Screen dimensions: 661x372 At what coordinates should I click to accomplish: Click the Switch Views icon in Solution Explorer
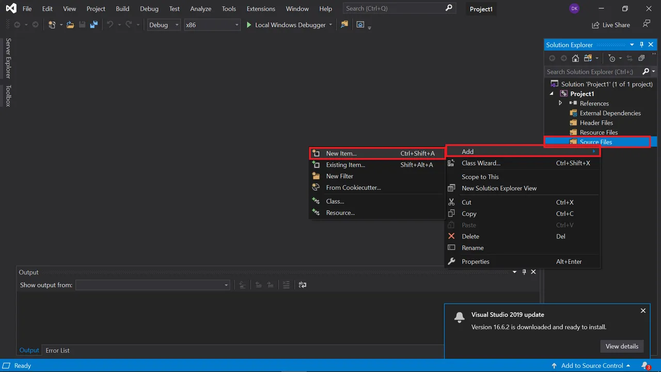(x=588, y=58)
